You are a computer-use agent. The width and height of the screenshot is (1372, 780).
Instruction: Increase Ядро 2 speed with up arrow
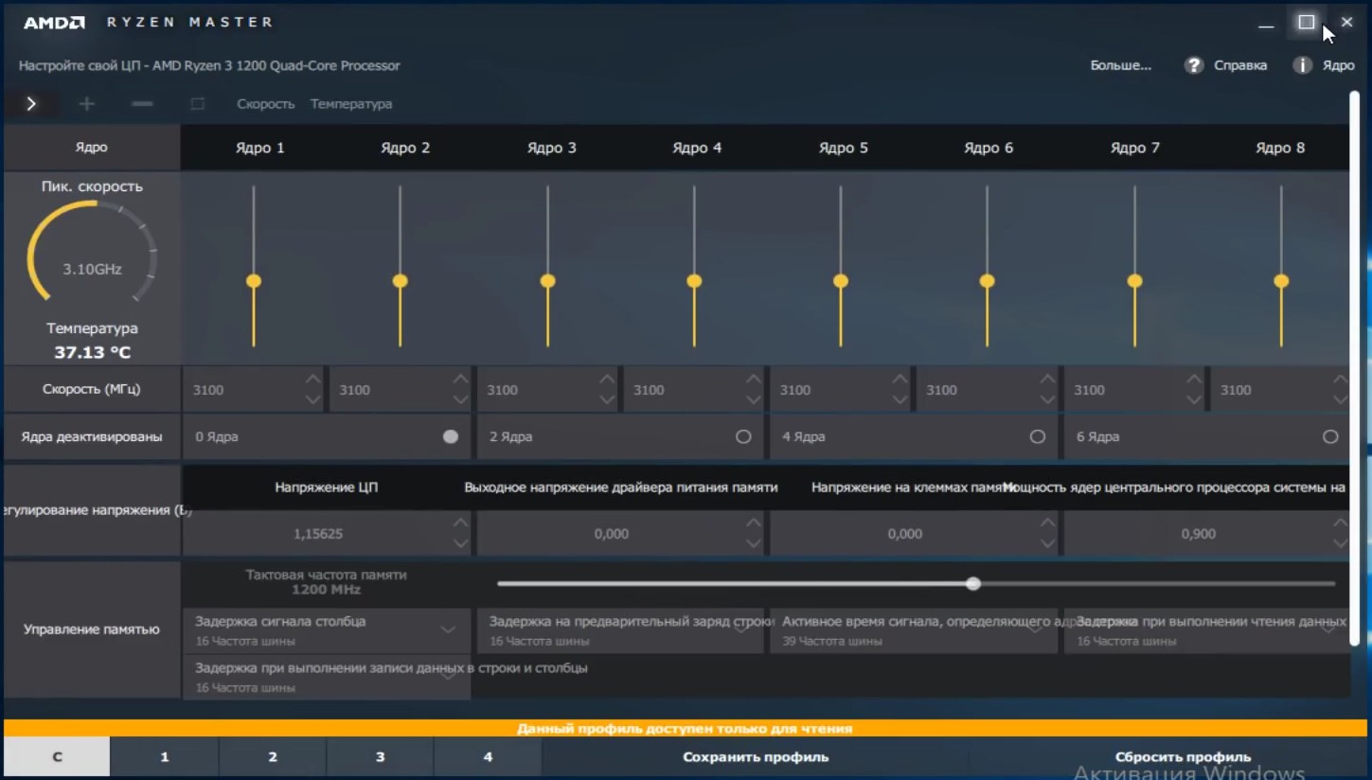[x=460, y=380]
